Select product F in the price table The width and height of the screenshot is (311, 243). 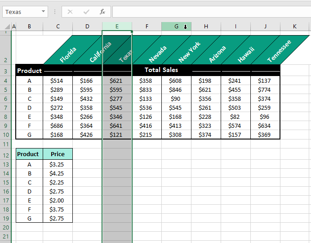pos(29,209)
